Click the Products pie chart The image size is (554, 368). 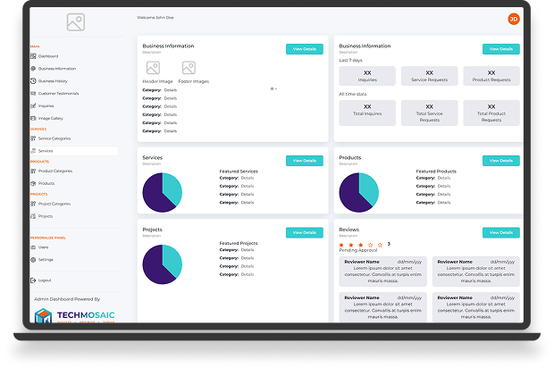[359, 192]
